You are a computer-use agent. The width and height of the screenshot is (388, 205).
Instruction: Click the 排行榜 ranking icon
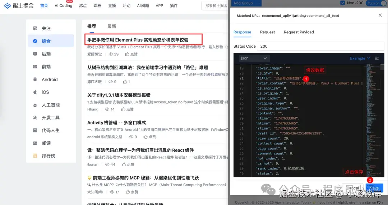pos(35,156)
